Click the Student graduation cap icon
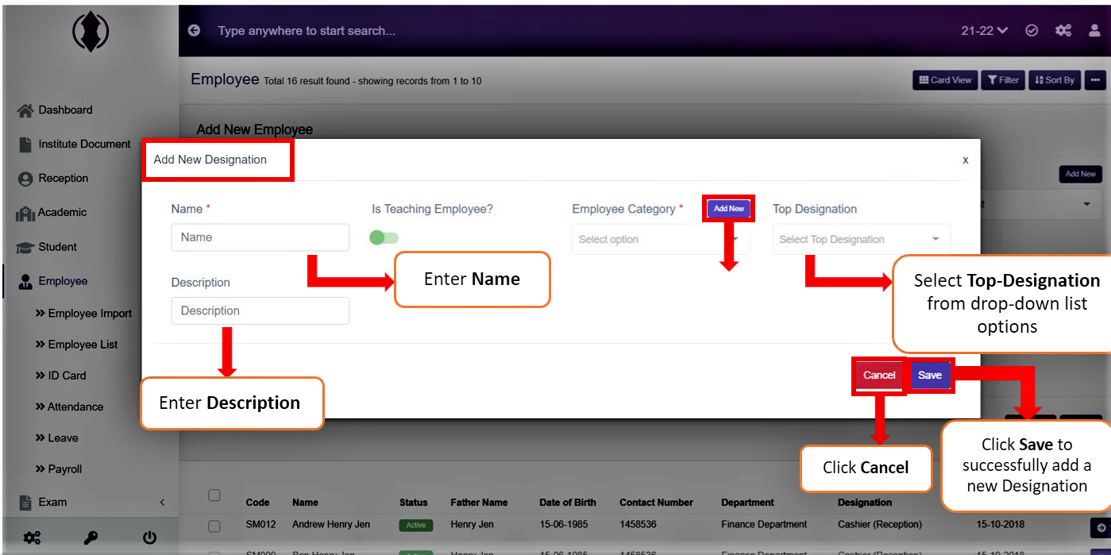Screen dimensions: 1111x555 point(25,248)
